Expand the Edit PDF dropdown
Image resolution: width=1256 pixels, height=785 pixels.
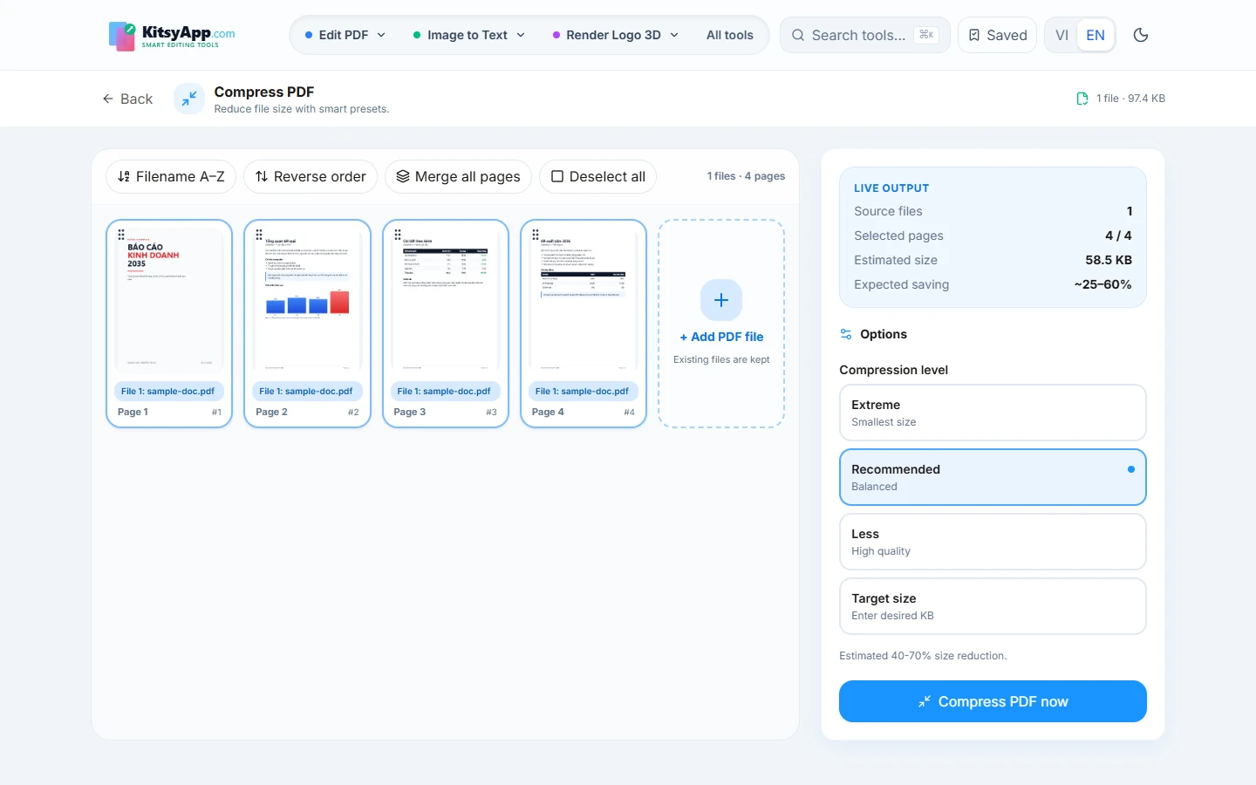tap(345, 35)
